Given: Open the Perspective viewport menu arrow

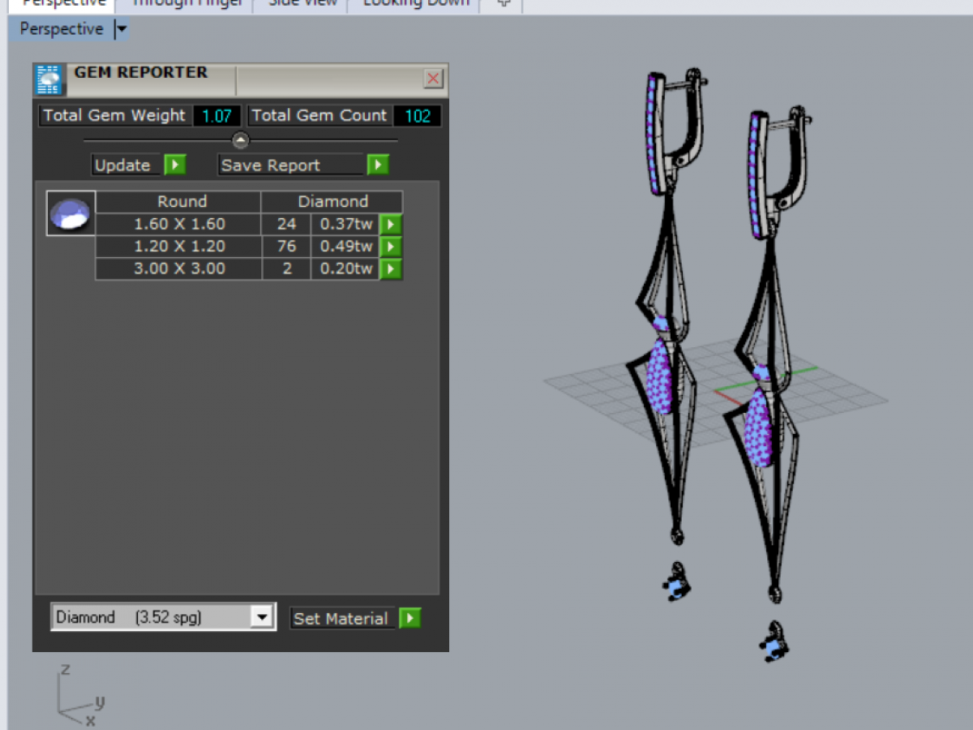Looking at the screenshot, I should point(121,29).
